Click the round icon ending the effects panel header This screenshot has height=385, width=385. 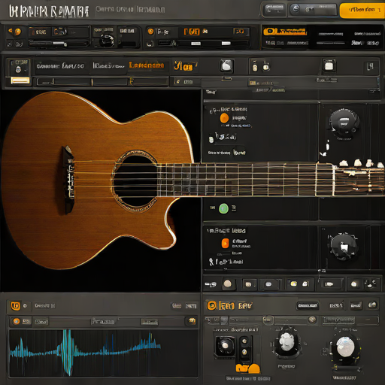[373, 305]
